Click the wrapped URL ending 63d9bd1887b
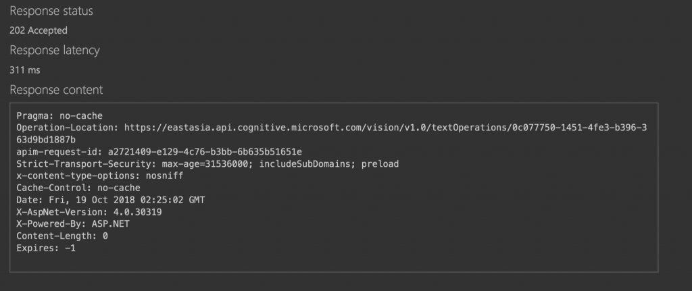 pyautogui.click(x=46, y=139)
